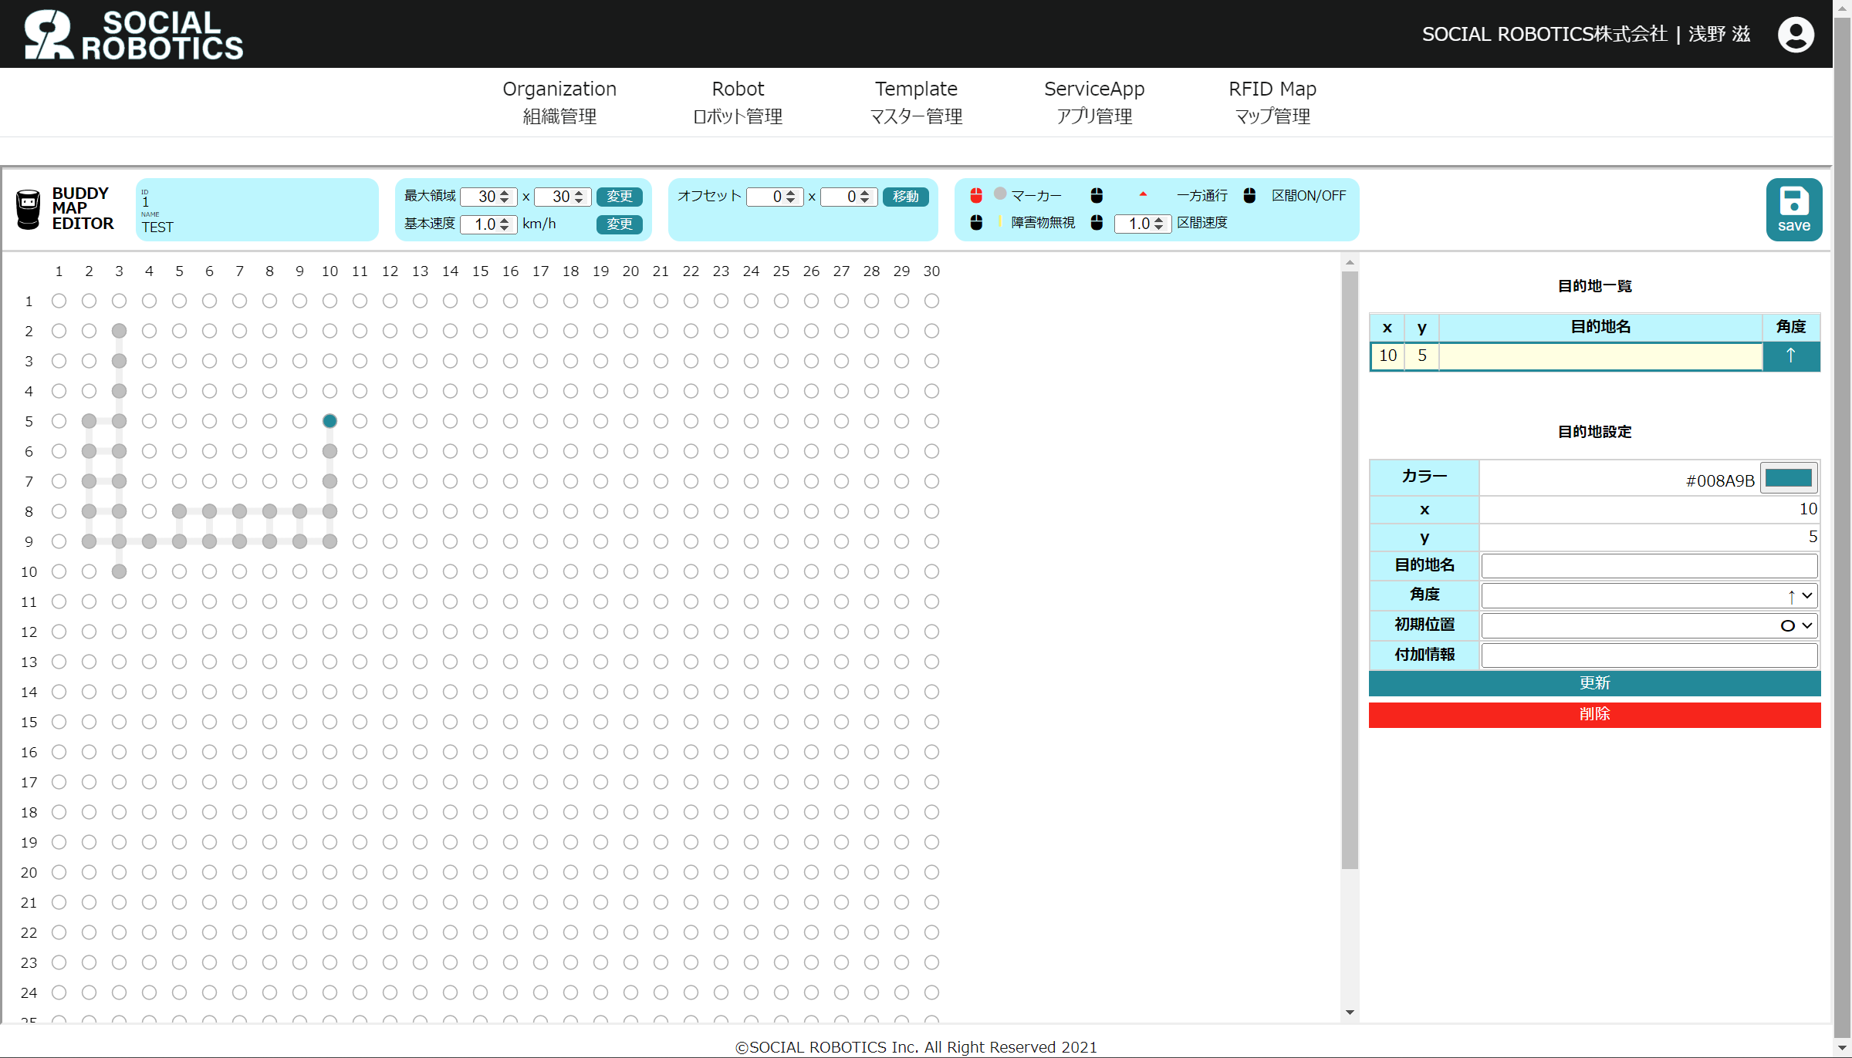The height and width of the screenshot is (1058, 1852).
Task: Click the Buddy Map Editor robot icon
Action: (29, 209)
